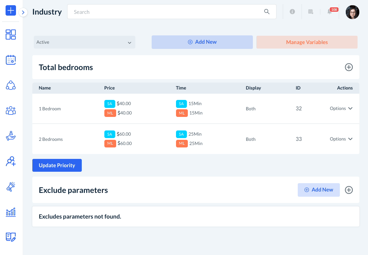Click the SA 25Min time value
This screenshot has height=255, width=368.
click(x=195, y=134)
